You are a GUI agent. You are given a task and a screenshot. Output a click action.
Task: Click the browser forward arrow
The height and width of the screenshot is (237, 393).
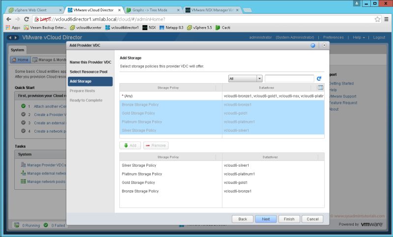pos(17,19)
